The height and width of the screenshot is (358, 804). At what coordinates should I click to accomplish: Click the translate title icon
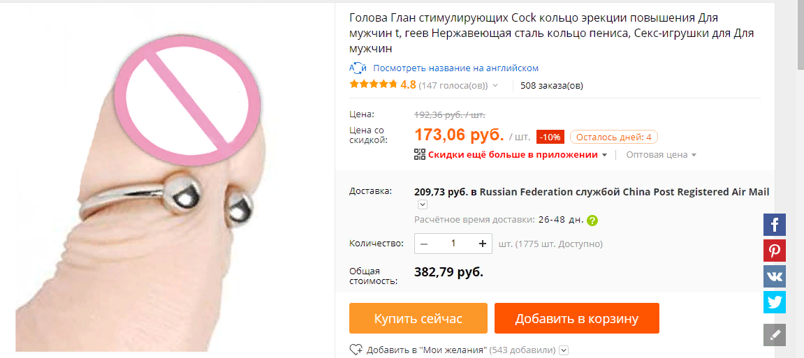[358, 68]
